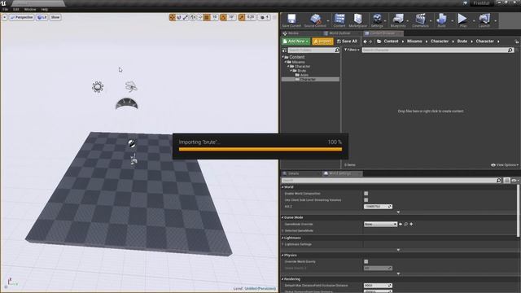Viewport: 521px width, 293px height.
Task: Check Use Client Side Level Streaming Volumes
Action: pyautogui.click(x=366, y=200)
